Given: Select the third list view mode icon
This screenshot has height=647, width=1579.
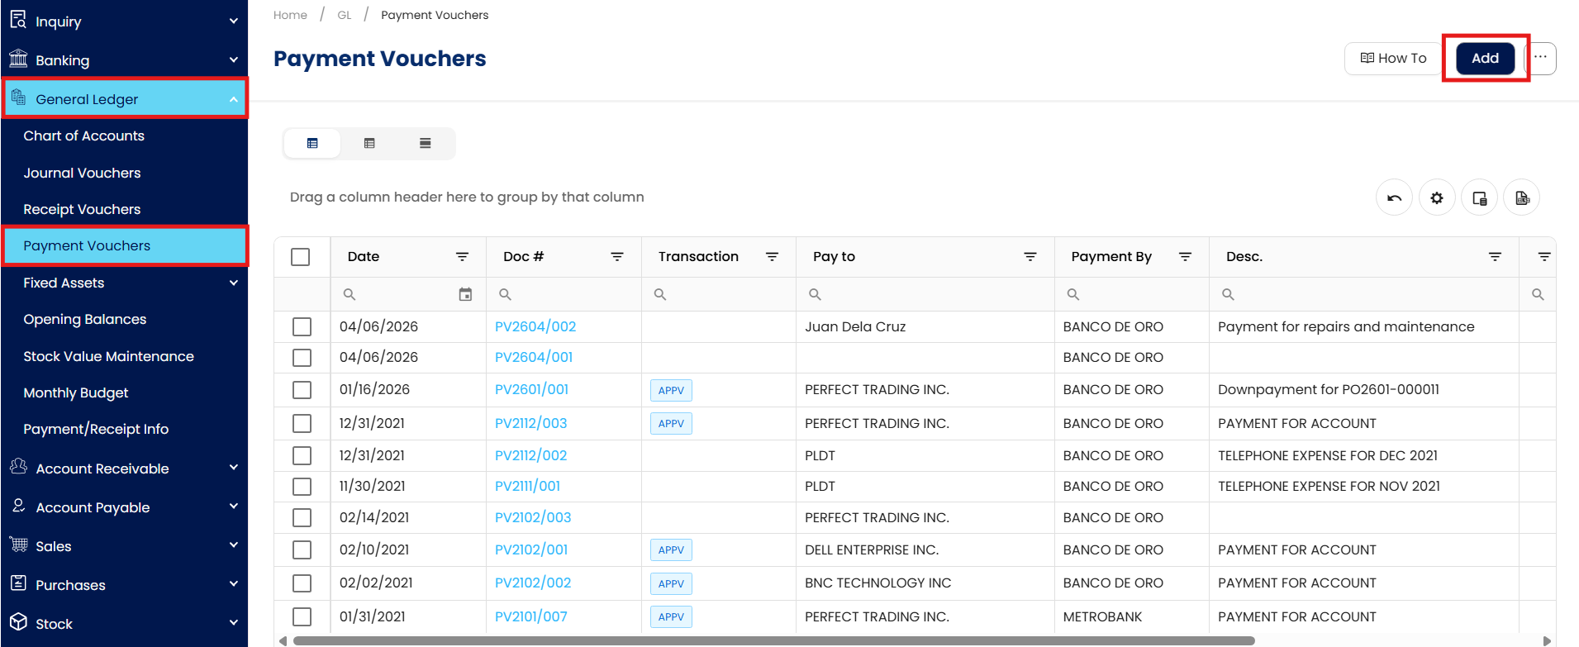Looking at the screenshot, I should [426, 143].
